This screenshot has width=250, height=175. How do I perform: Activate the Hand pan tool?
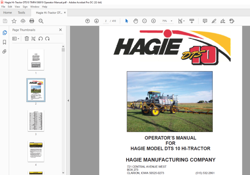pyautogui.click(x=135, y=21)
